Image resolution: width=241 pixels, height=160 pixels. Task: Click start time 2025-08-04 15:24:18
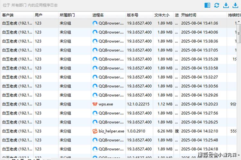click(x=200, y=149)
